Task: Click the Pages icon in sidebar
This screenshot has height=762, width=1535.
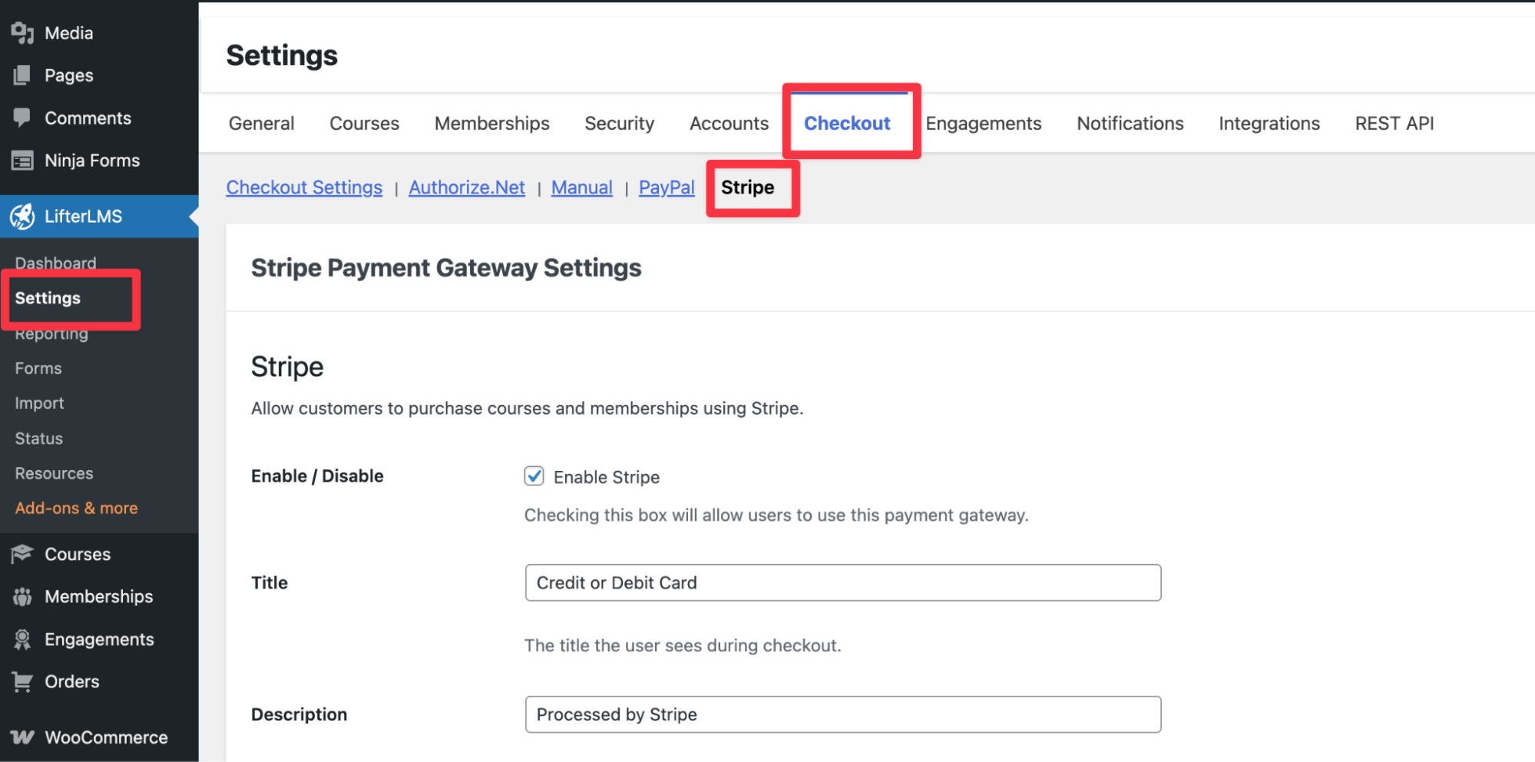Action: [22, 75]
